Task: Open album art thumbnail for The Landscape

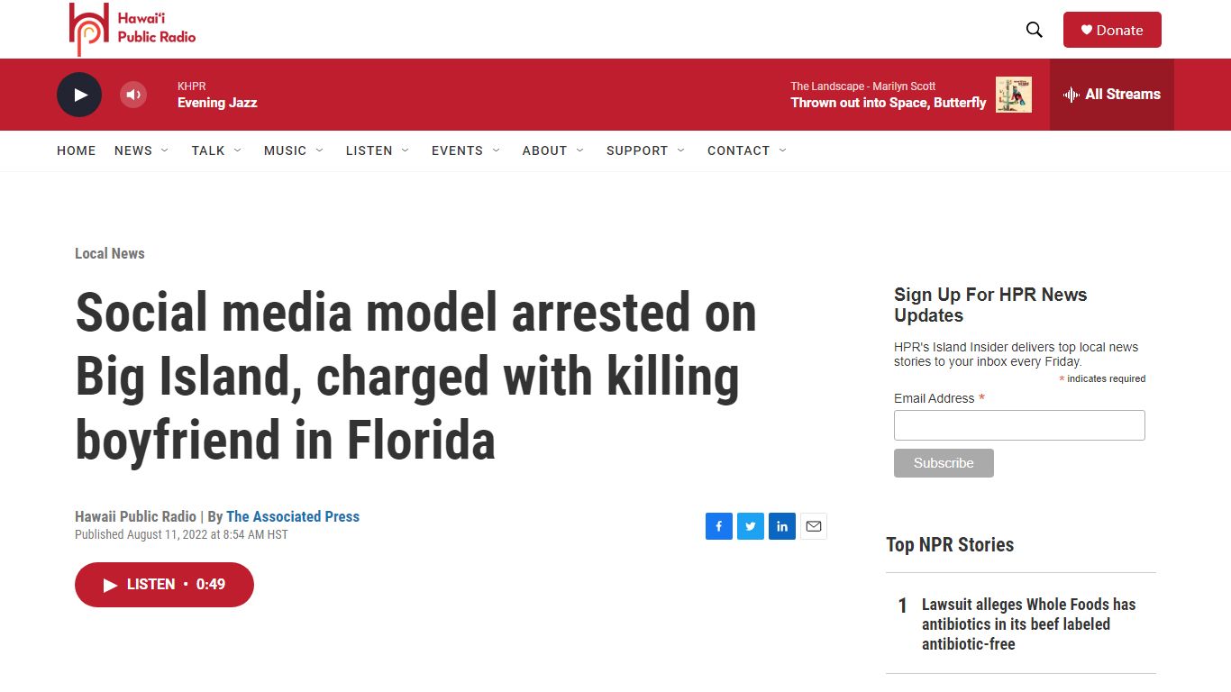Action: (x=1014, y=95)
